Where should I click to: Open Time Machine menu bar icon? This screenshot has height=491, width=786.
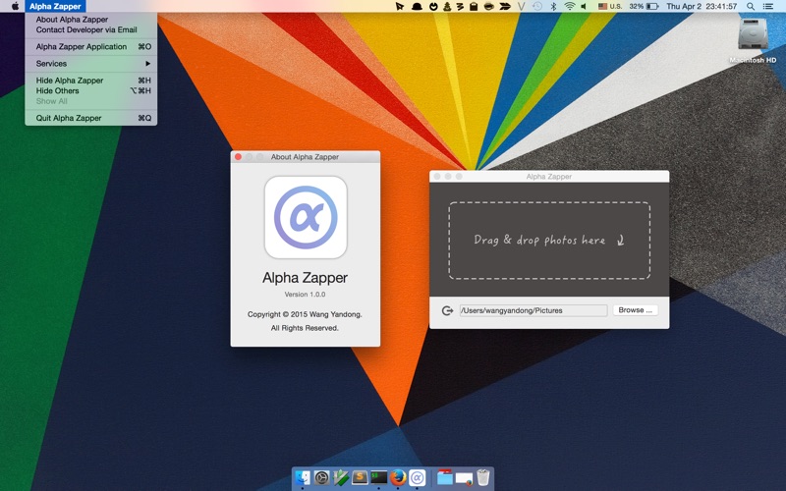tap(536, 6)
